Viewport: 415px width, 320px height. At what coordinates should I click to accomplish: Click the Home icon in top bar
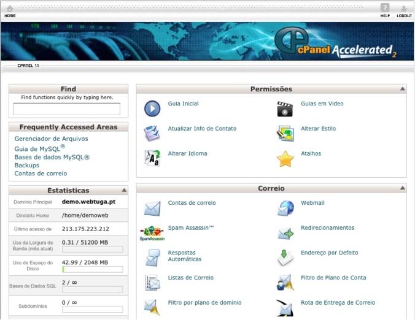10,9
